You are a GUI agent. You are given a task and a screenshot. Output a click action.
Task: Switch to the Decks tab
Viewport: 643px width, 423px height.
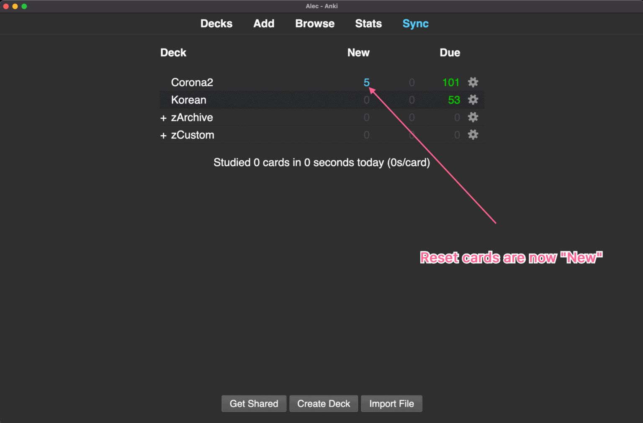[x=216, y=23]
